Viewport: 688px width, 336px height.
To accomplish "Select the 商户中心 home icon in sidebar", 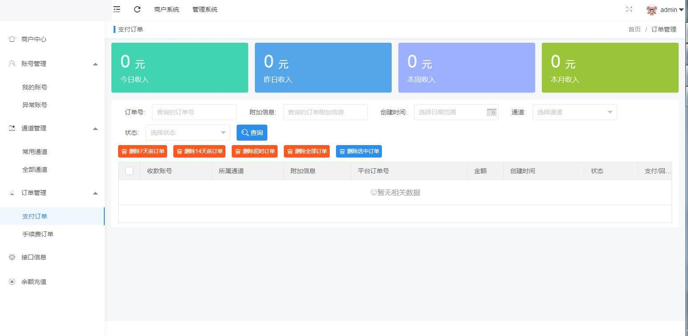I will (x=10, y=39).
